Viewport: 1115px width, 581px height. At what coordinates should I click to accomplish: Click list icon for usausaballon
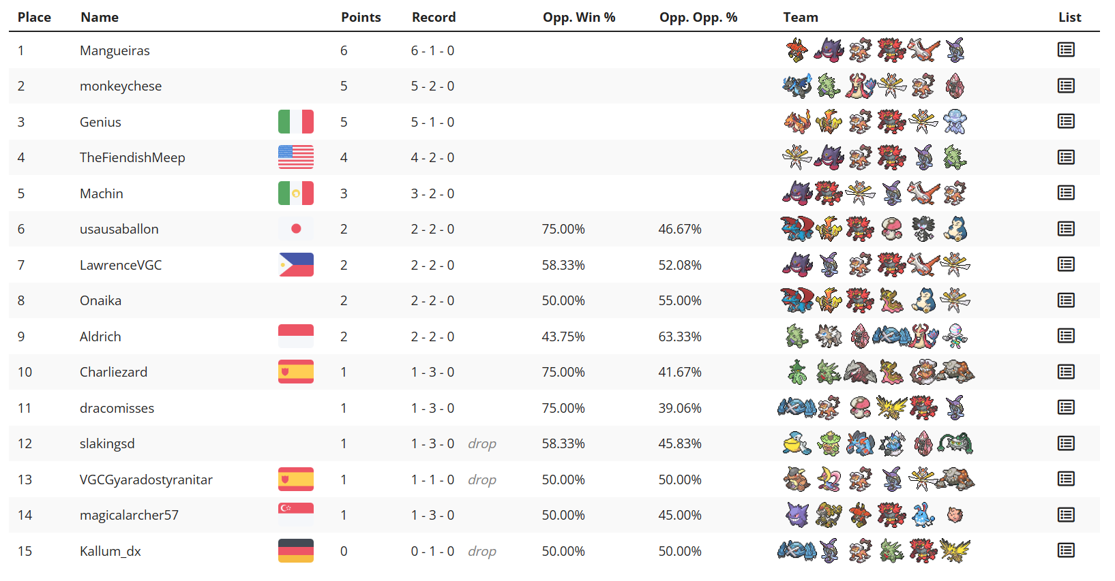(x=1066, y=229)
